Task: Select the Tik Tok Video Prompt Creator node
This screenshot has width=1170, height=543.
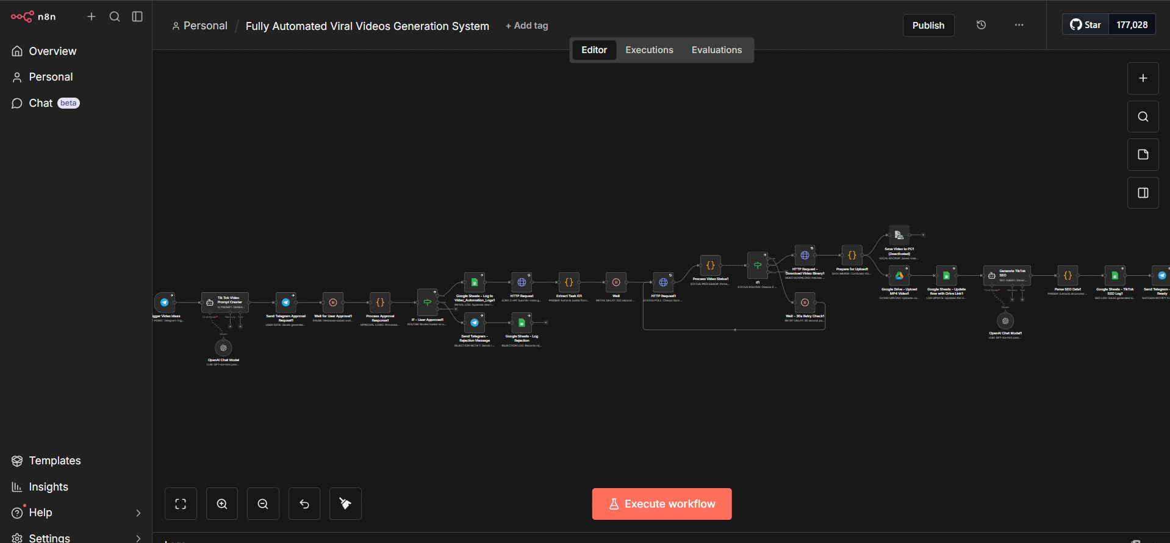Action: pyautogui.click(x=225, y=303)
